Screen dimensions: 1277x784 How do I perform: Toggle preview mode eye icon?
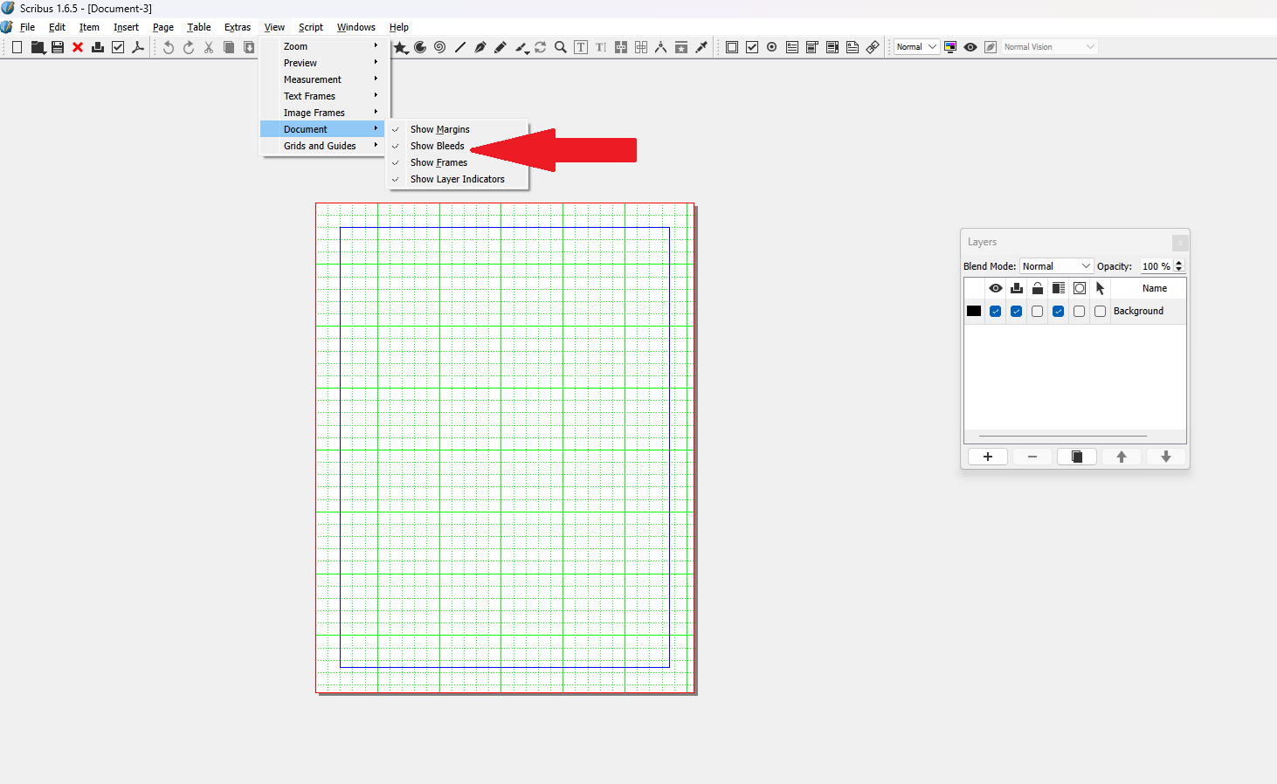(x=970, y=47)
